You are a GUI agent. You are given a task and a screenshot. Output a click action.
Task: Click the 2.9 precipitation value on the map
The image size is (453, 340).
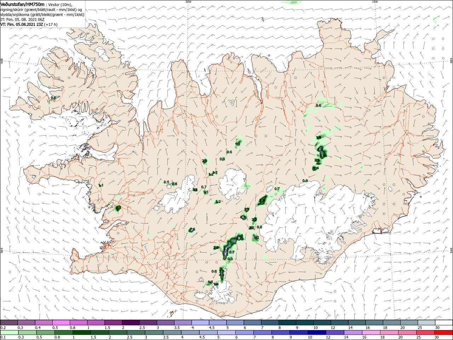coord(205,161)
